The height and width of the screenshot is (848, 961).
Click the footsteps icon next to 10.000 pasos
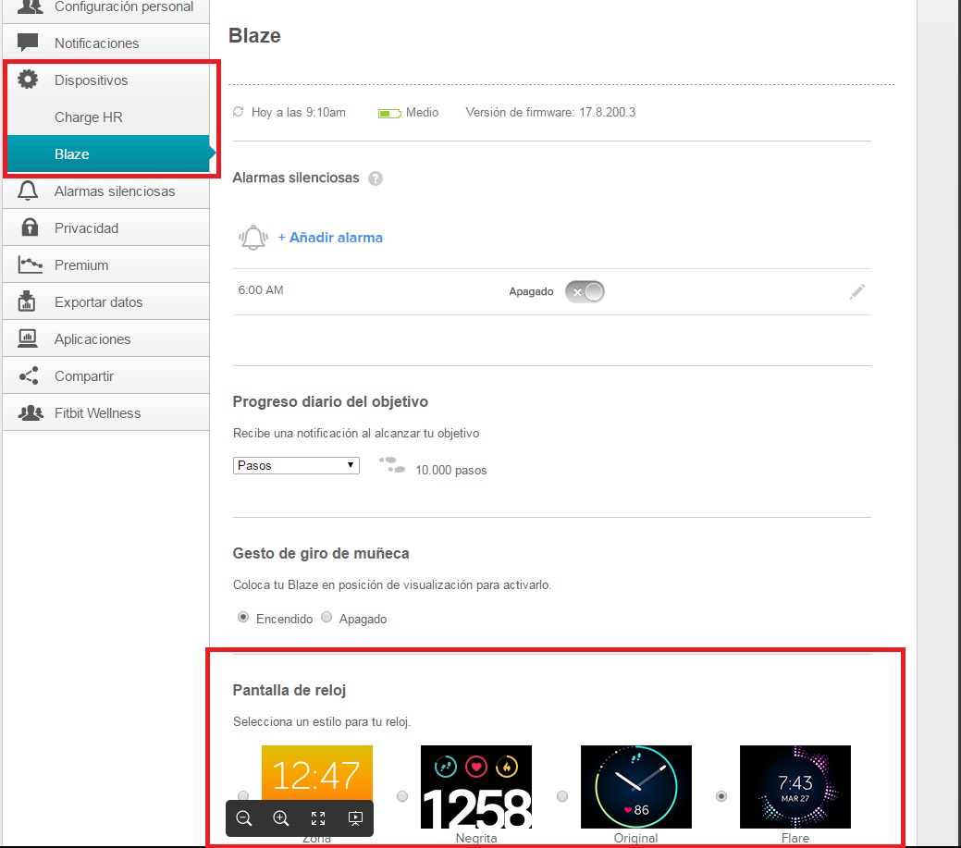pos(392,465)
